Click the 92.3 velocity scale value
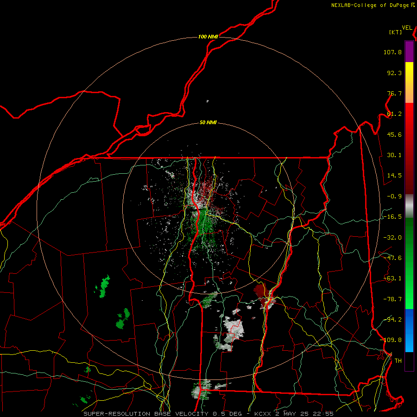Viewport: 417px width, 417px height. (394, 73)
